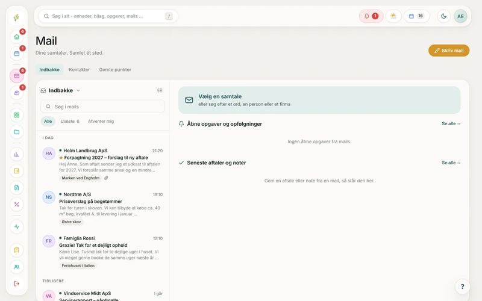Click the Skriv mail button
The image size is (482, 301).
(449, 51)
